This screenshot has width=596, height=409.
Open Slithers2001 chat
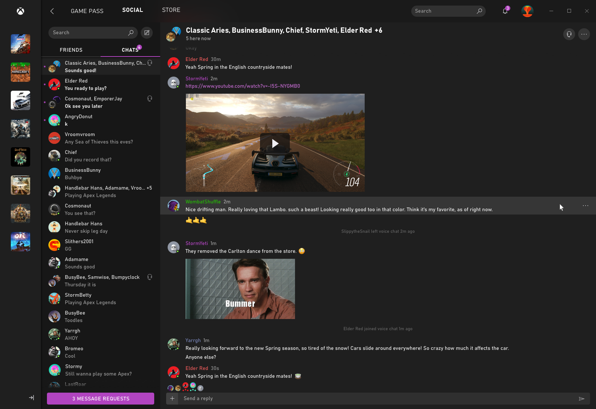(101, 245)
